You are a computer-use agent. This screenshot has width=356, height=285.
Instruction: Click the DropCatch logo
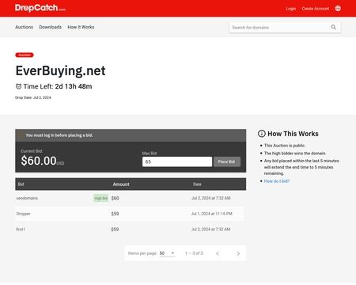40,8
